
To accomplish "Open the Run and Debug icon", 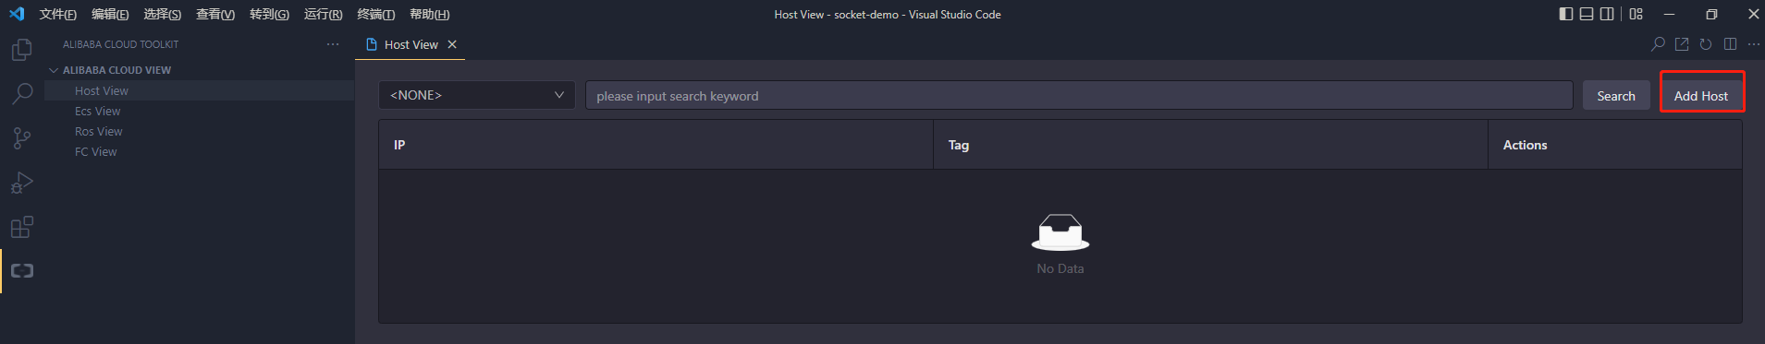I will (22, 182).
